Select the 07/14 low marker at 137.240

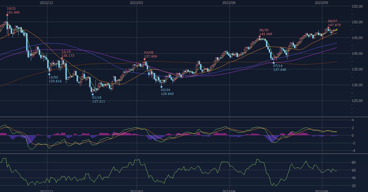coord(274,63)
